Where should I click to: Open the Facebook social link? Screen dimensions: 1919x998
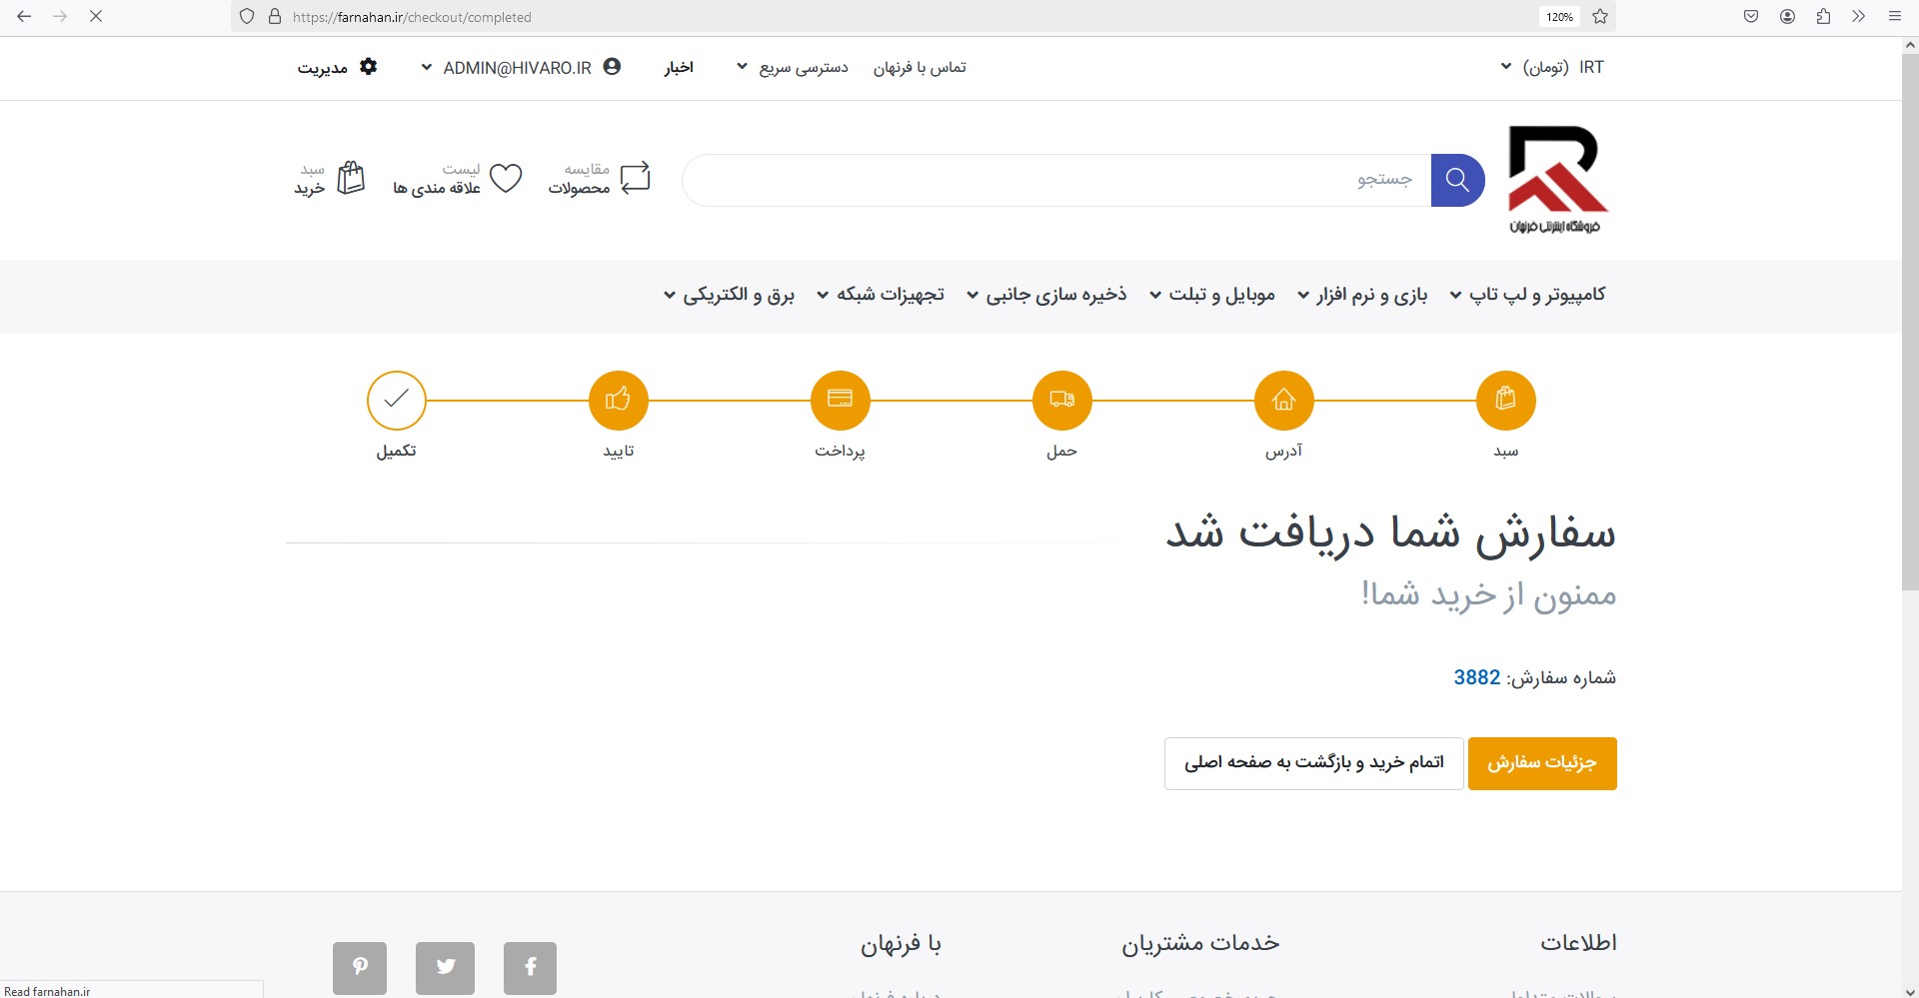tap(530, 967)
